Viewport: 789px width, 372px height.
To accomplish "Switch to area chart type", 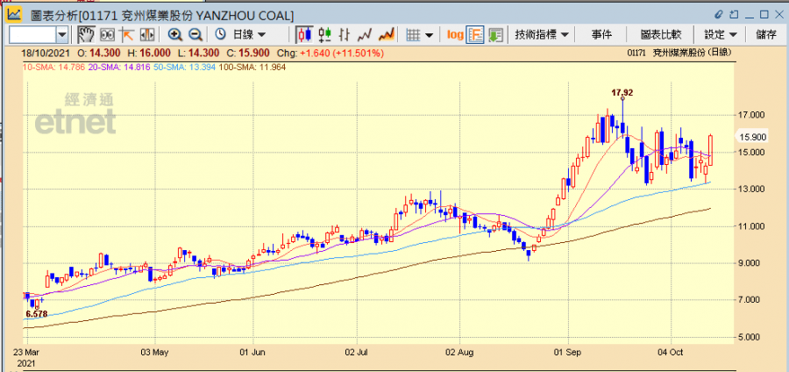I will coord(386,34).
